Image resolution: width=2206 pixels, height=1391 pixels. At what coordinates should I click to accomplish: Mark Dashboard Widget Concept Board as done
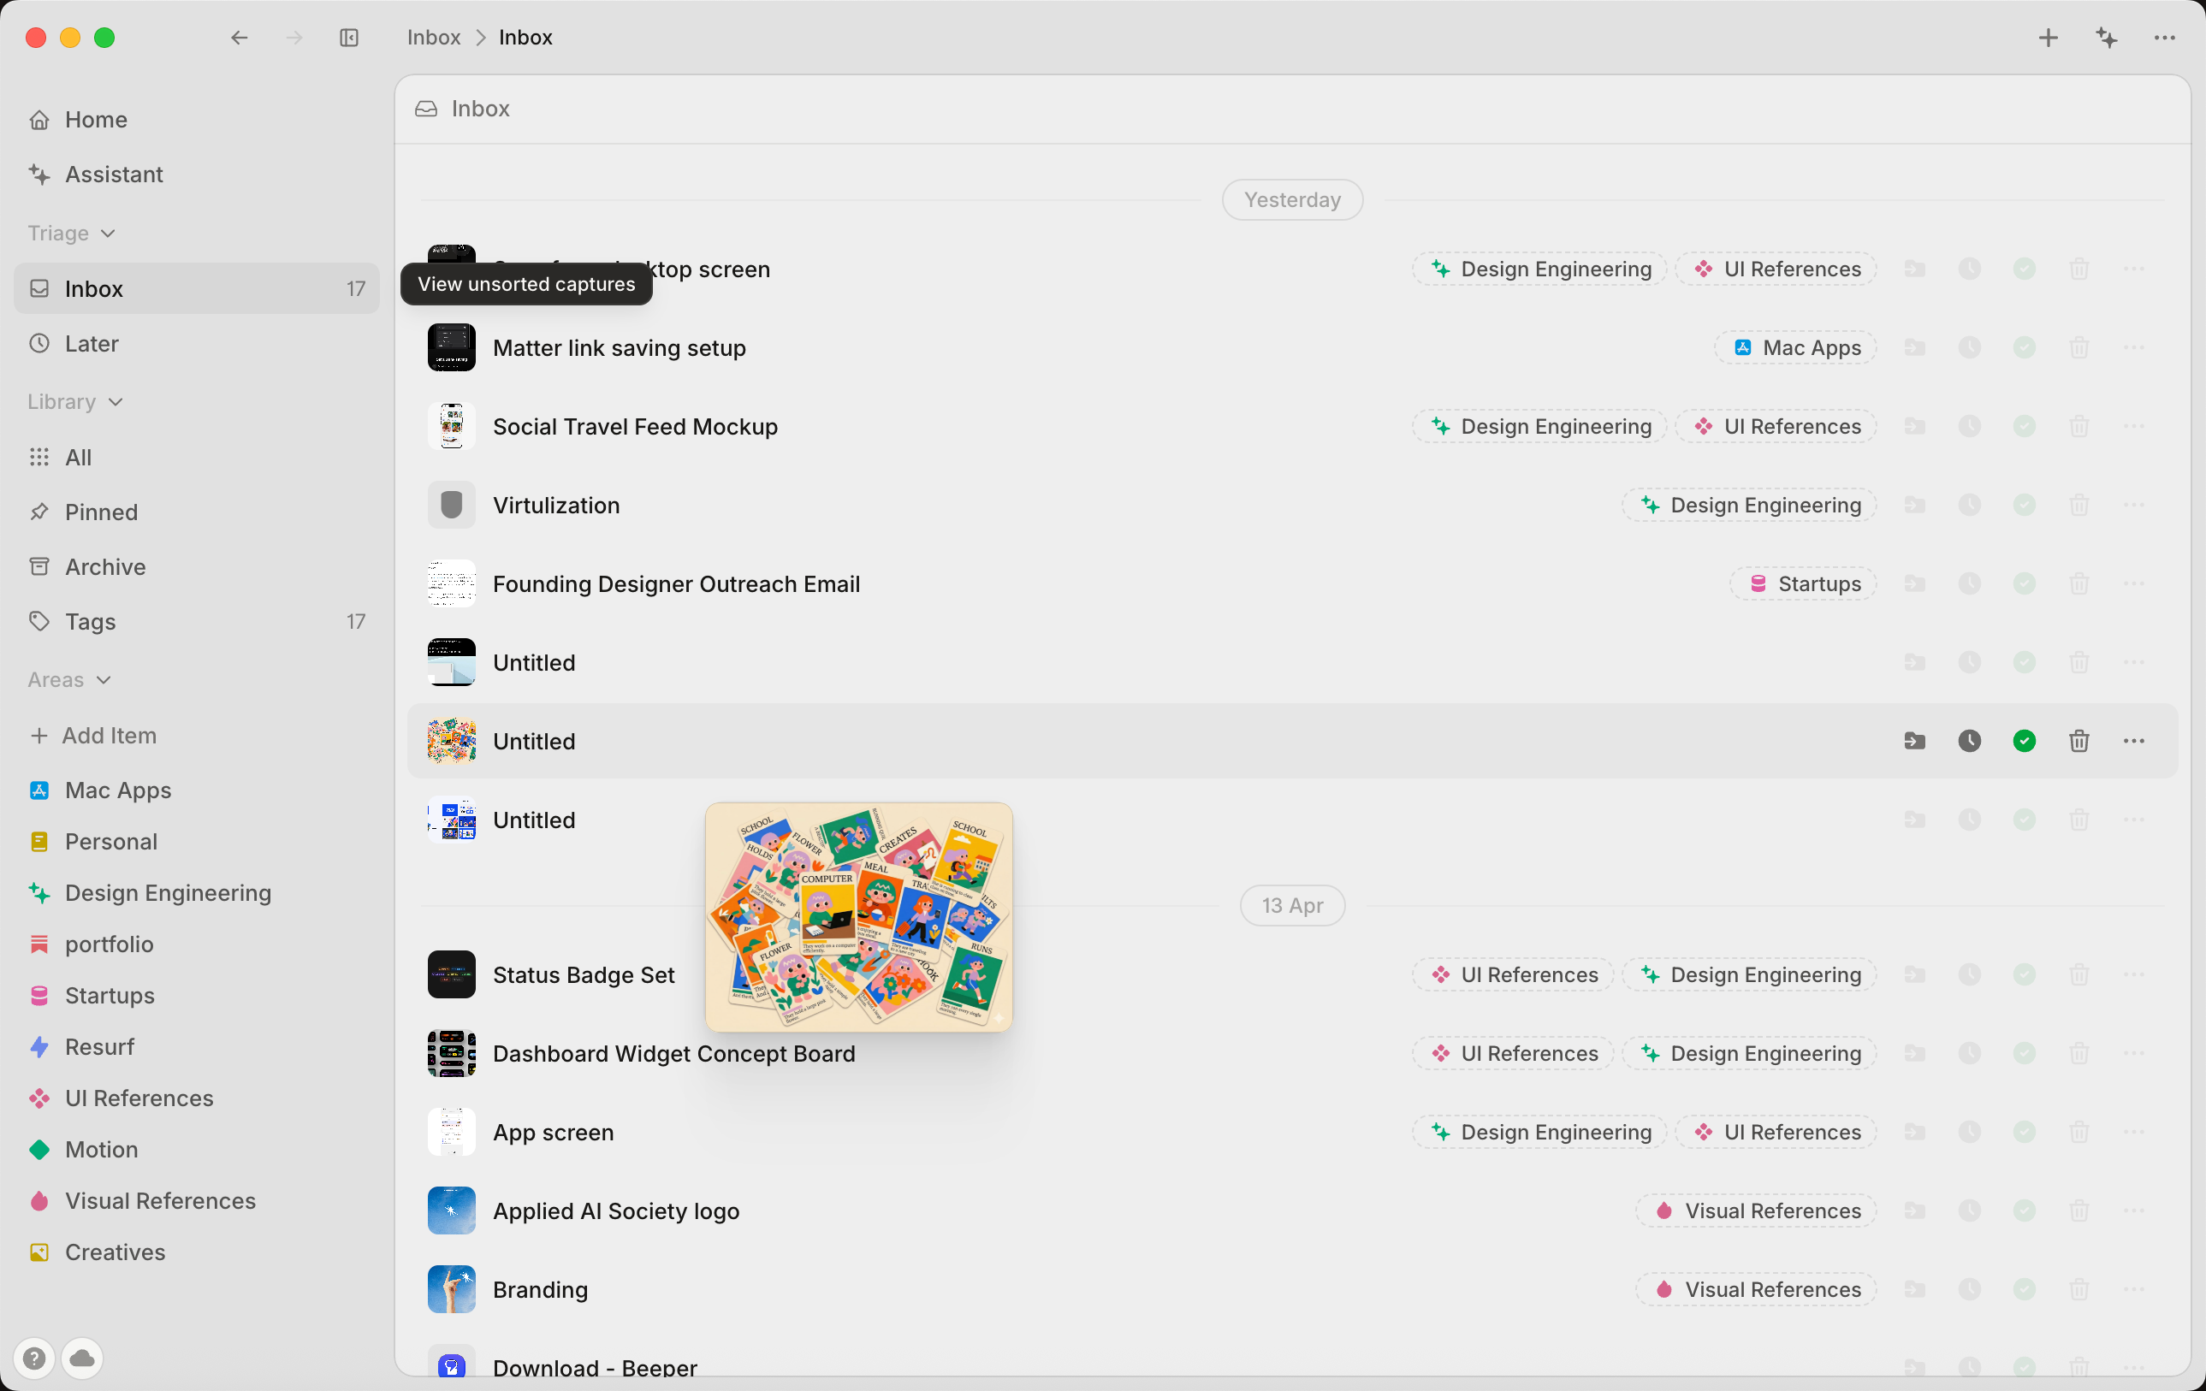click(2025, 1053)
